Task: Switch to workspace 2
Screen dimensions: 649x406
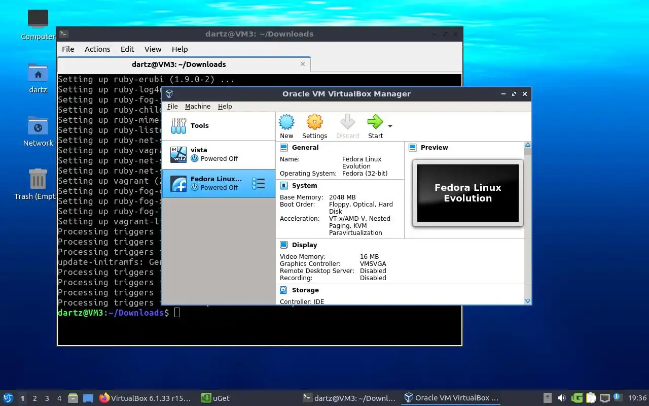Action: point(35,398)
